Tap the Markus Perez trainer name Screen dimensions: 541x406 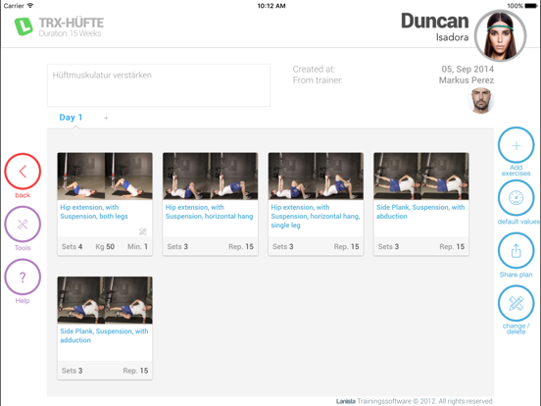click(x=467, y=80)
